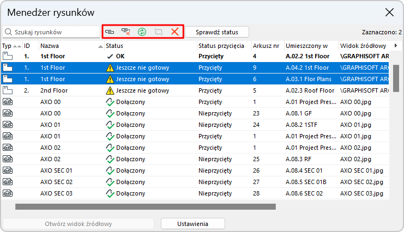Click the break link icon
The width and height of the screenshot is (404, 232).
coord(125,32)
